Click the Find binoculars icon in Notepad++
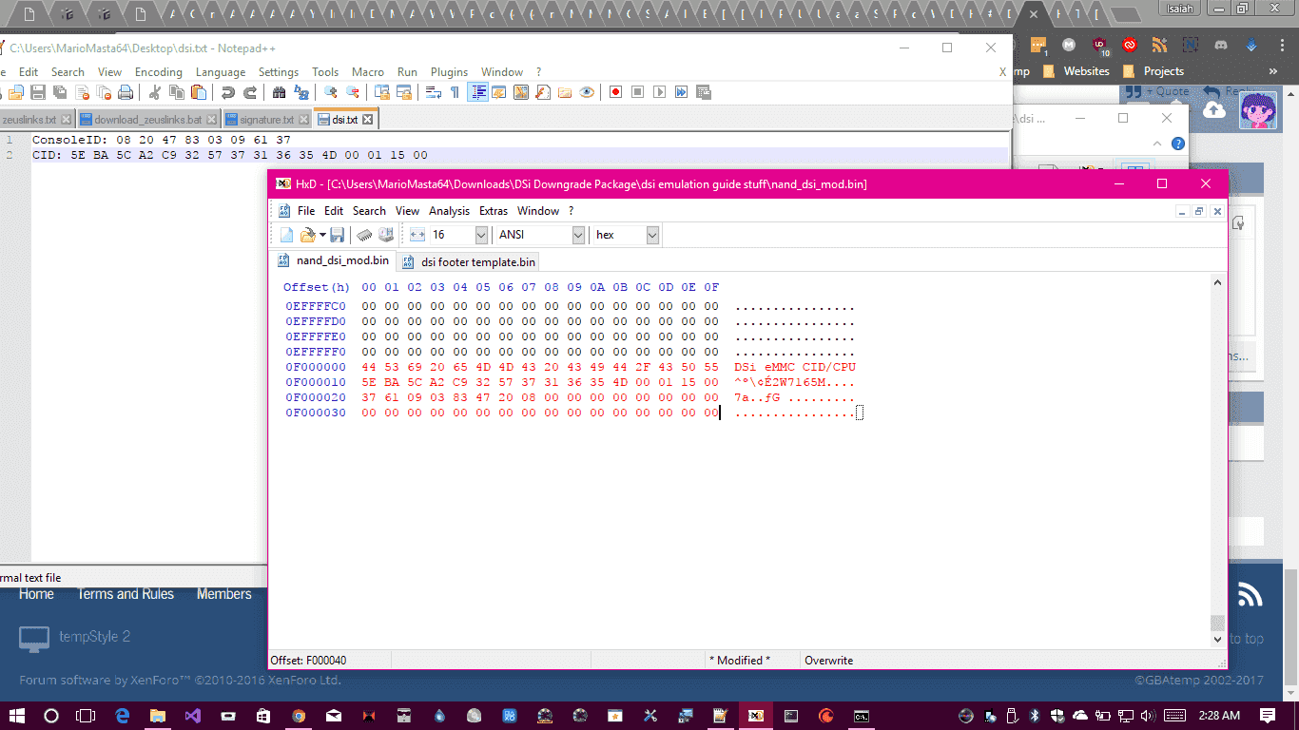The image size is (1299, 730). 280,92
